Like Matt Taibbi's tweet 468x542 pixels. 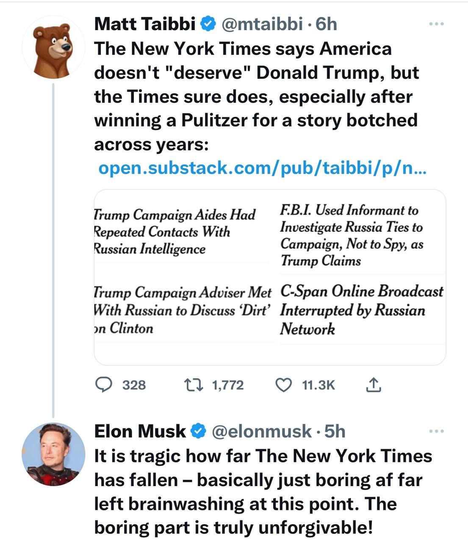(284, 385)
